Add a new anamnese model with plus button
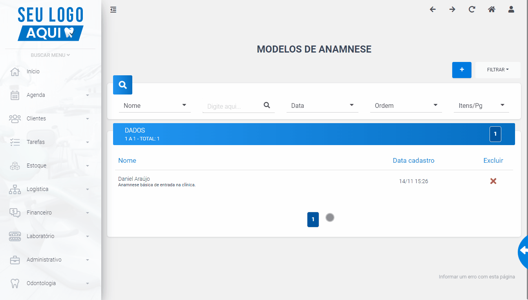This screenshot has height=300, width=528. pyautogui.click(x=462, y=70)
